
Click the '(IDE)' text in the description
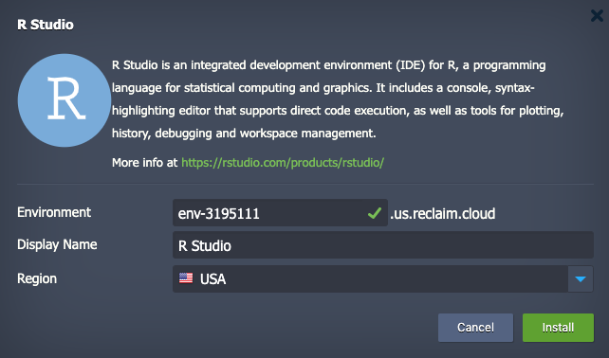[411, 64]
